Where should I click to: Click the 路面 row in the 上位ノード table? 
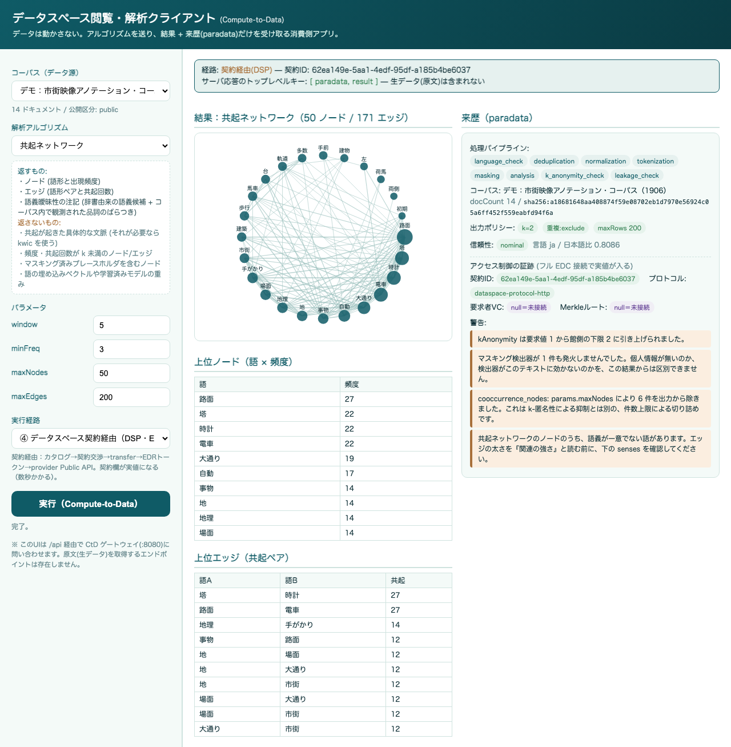[323, 399]
